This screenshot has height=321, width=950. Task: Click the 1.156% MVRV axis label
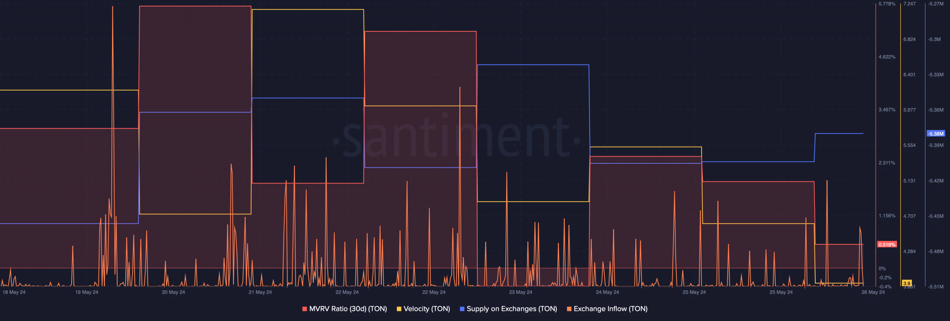tap(887, 215)
